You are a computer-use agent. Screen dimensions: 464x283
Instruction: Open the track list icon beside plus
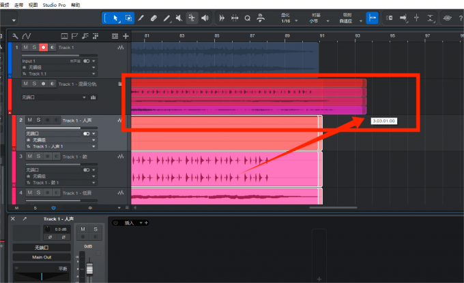pyautogui.click(x=115, y=36)
